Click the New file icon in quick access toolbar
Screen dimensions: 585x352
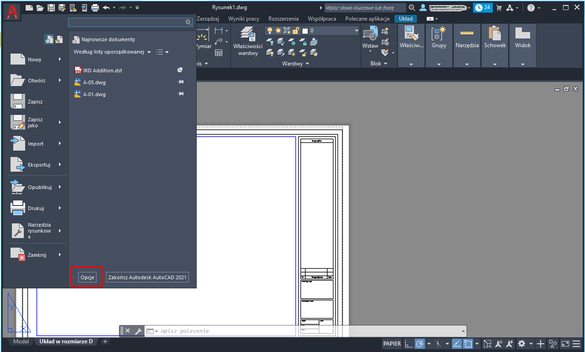coord(29,8)
